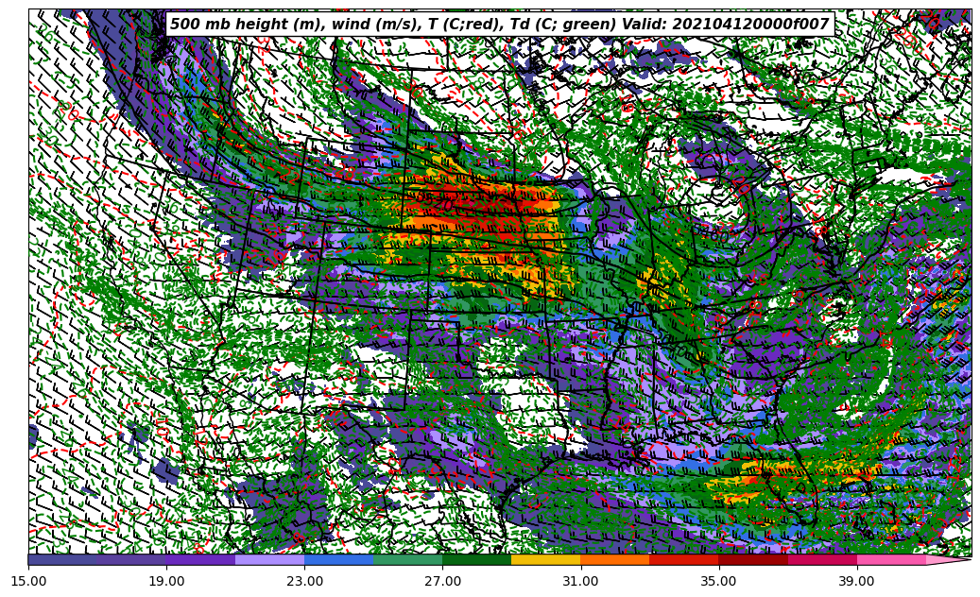Click the 39.00 colorbar tick label
Screen dimensions: 980x597
(857, 582)
